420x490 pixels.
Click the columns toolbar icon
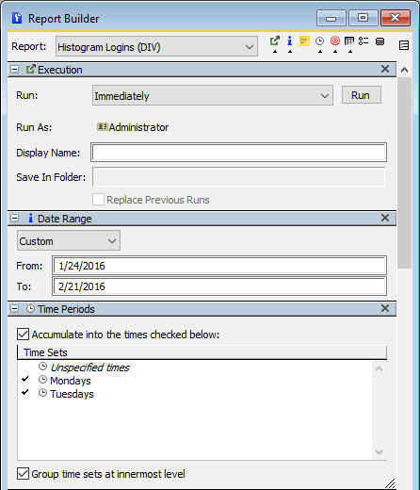coord(349,41)
